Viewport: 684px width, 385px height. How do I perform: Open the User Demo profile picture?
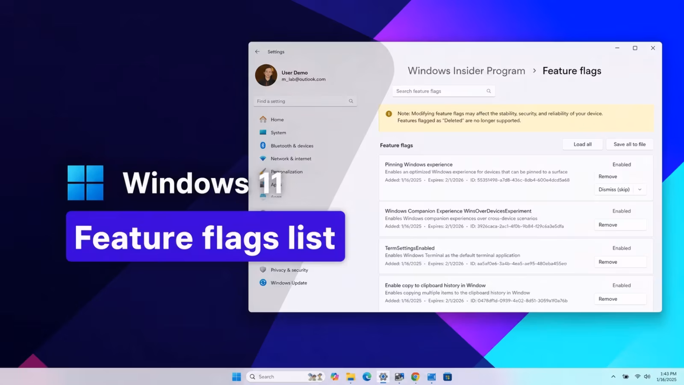click(266, 75)
